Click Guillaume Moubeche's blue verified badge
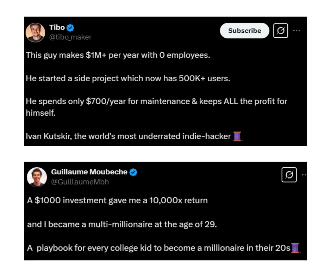Image resolution: width=331 pixels, height=277 pixels. 133,172
